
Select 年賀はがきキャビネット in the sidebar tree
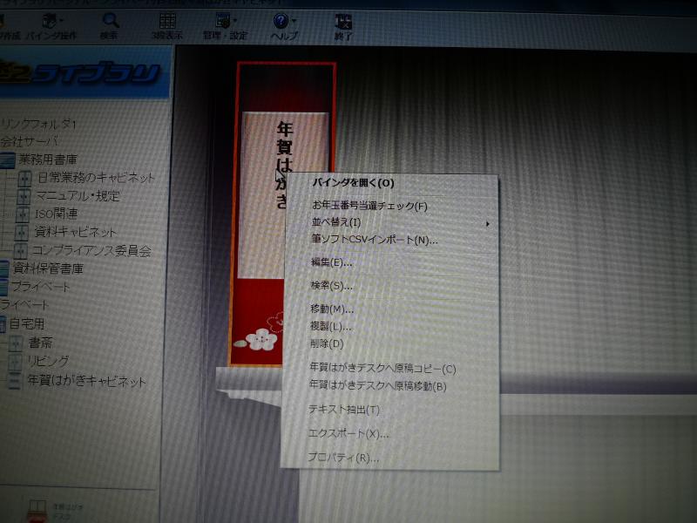point(81,379)
